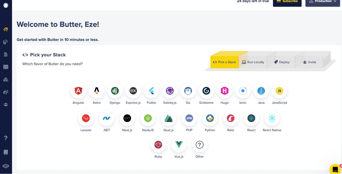Open the users icon in sidebar
Viewport: 342px width, 174px height.
pyautogui.click(x=6, y=105)
